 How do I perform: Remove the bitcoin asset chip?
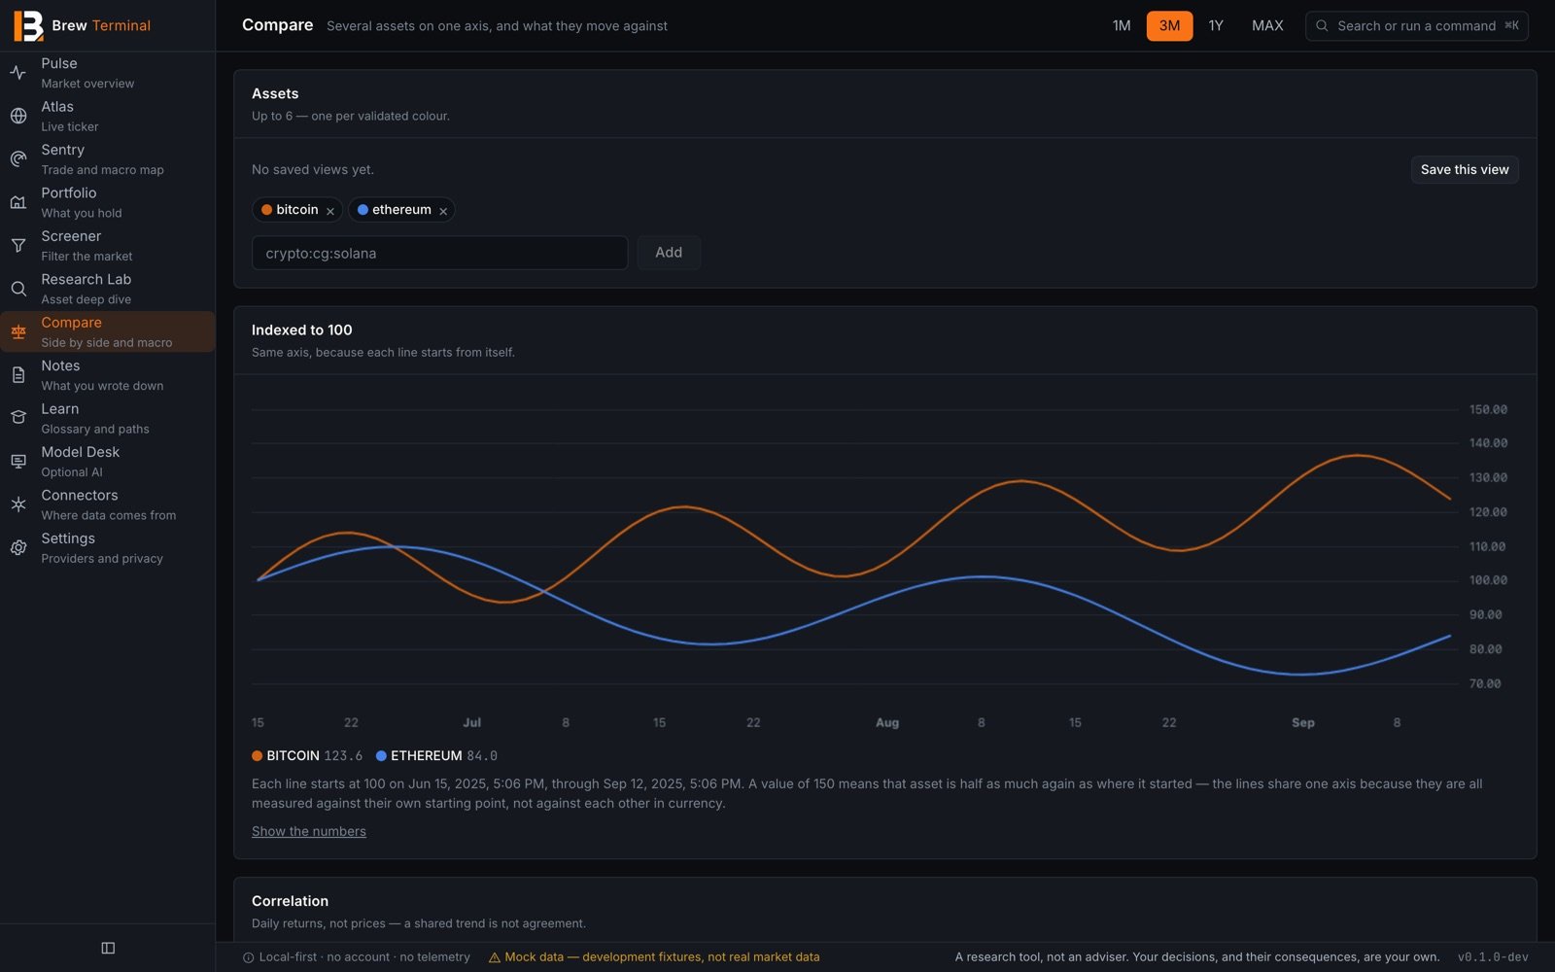tap(330, 211)
